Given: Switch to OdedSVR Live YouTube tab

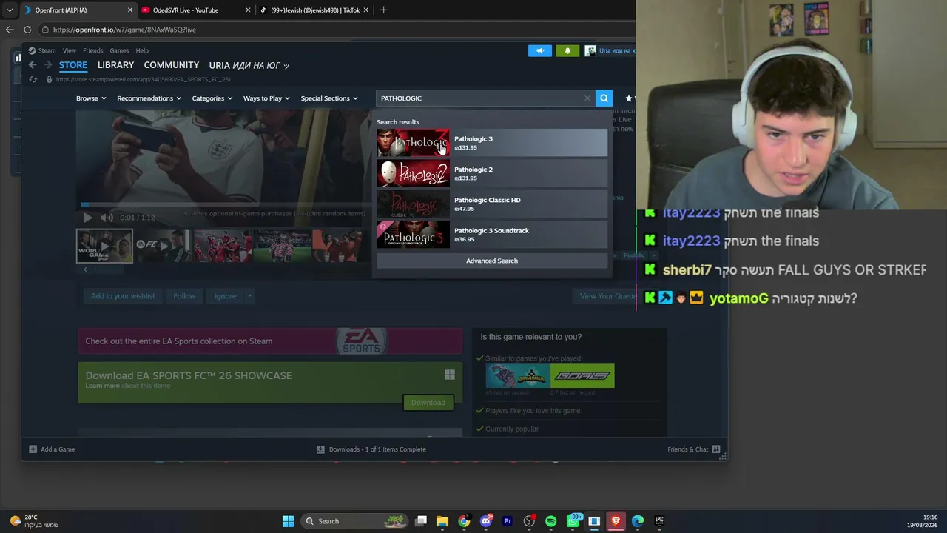Looking at the screenshot, I should point(196,10).
